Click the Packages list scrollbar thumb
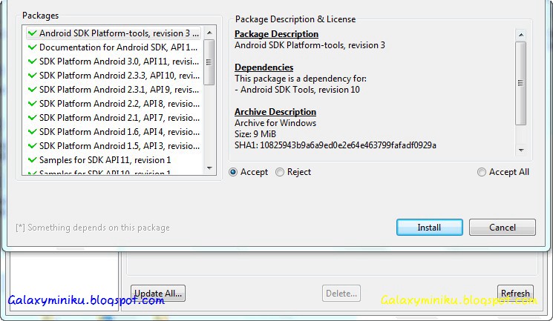Image resolution: width=553 pixels, height=321 pixels. 209,62
